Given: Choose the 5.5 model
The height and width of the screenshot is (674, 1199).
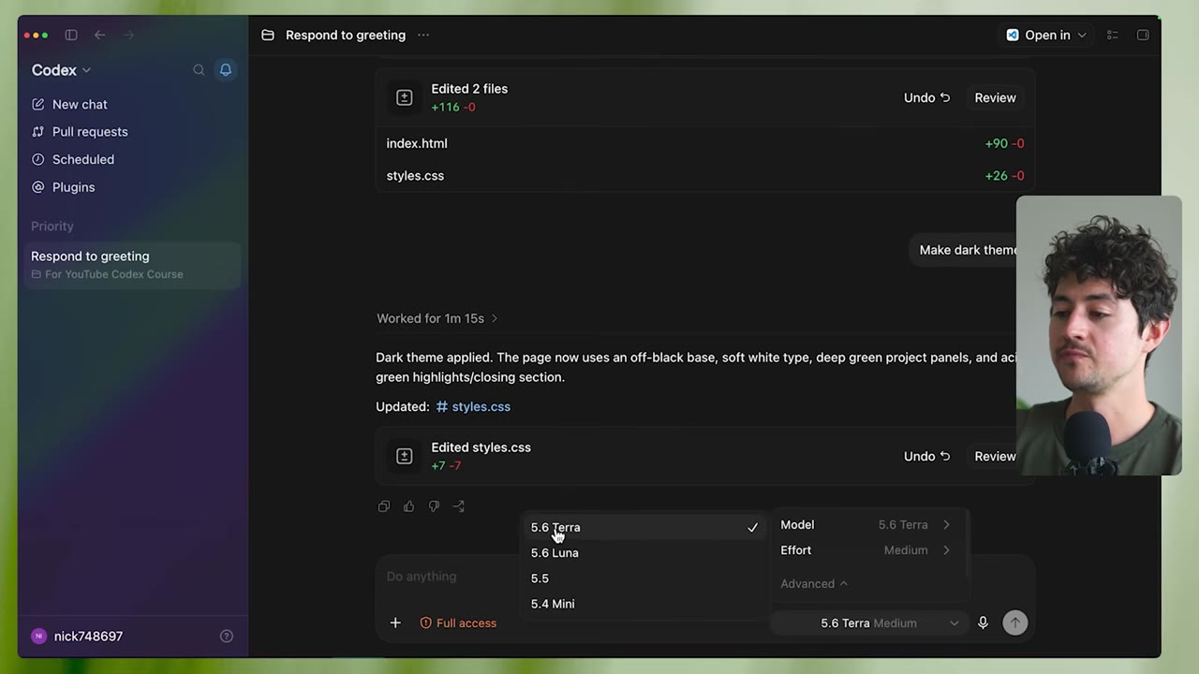Looking at the screenshot, I should point(644,579).
